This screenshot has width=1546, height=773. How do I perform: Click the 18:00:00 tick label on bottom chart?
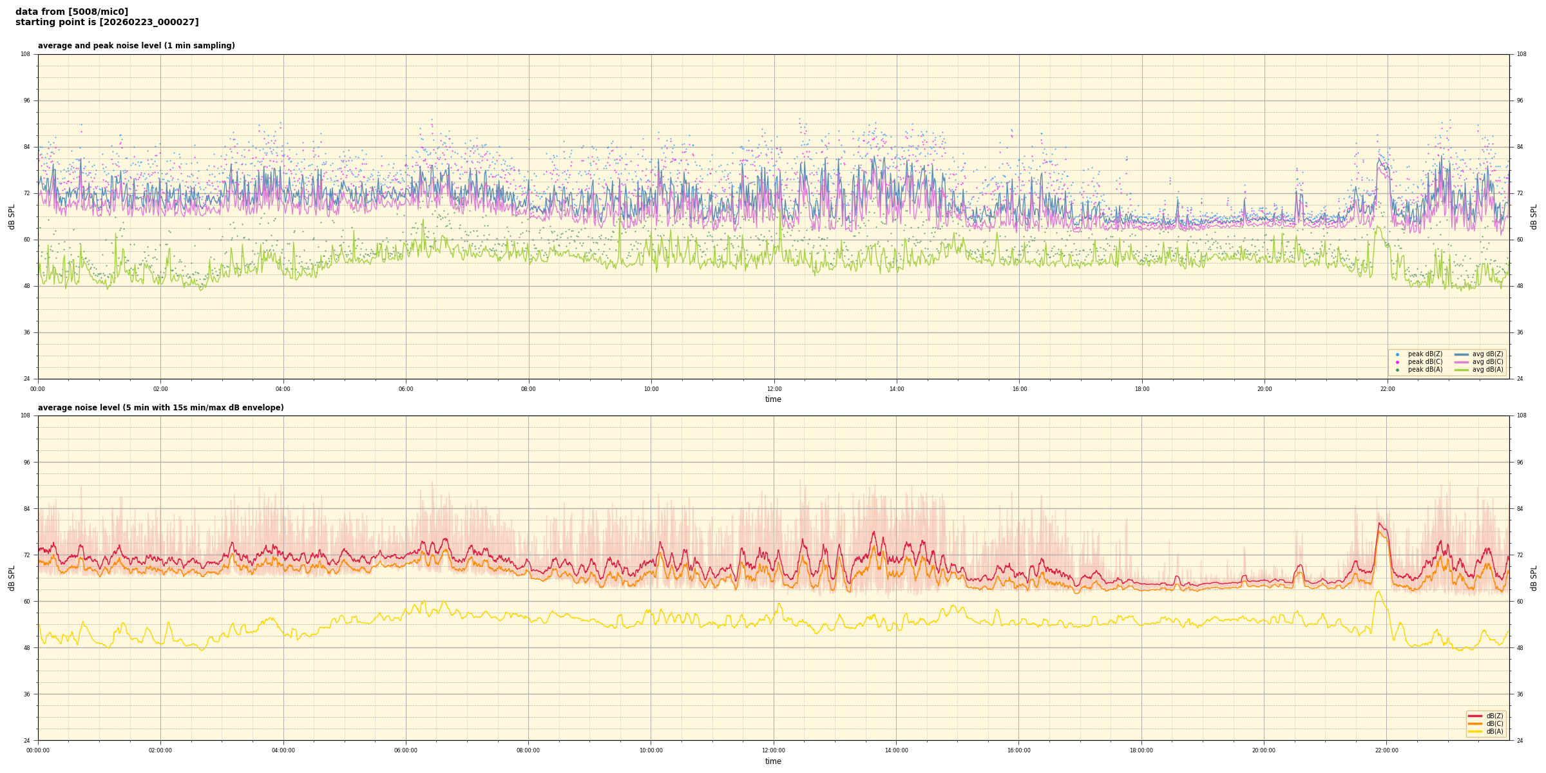pos(1141,750)
